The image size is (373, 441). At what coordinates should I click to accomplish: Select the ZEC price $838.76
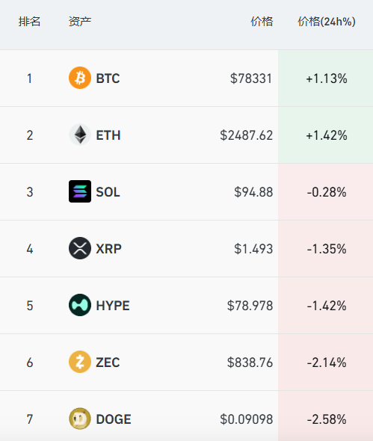coord(250,363)
